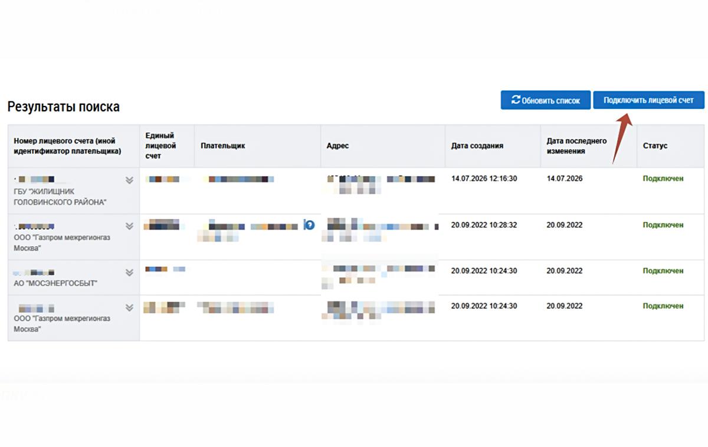Click Подключен status in МОСЭНЕРГОСБЫТ row
The width and height of the screenshot is (708, 447).
click(663, 271)
